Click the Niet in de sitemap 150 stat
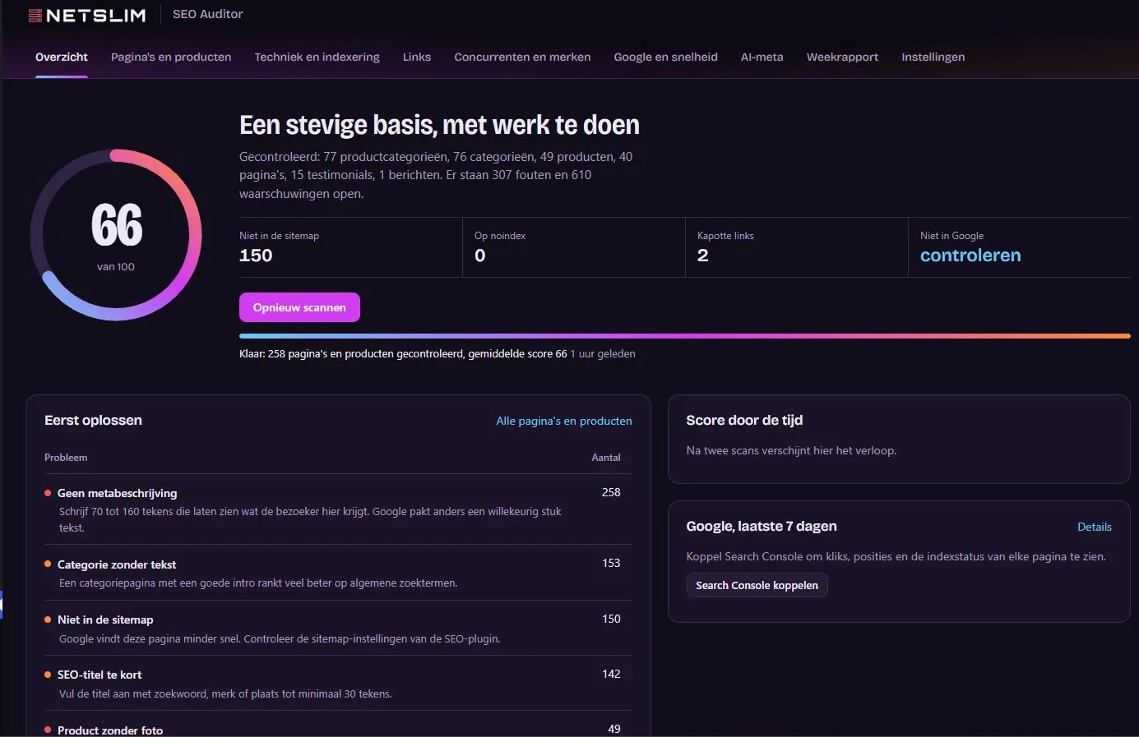 [350, 247]
